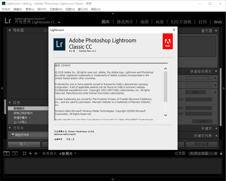Click the right panel vertical scrollbar
Screen dimensions: 226x181
click(220, 97)
